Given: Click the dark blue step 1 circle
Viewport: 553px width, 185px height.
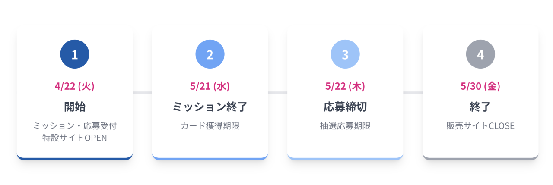Looking at the screenshot, I should tap(75, 54).
